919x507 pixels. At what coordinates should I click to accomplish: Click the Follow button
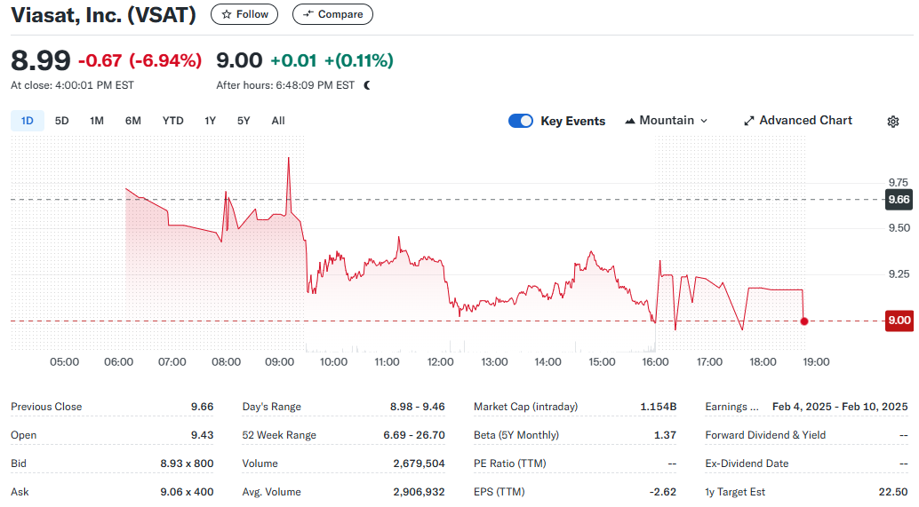(x=244, y=14)
